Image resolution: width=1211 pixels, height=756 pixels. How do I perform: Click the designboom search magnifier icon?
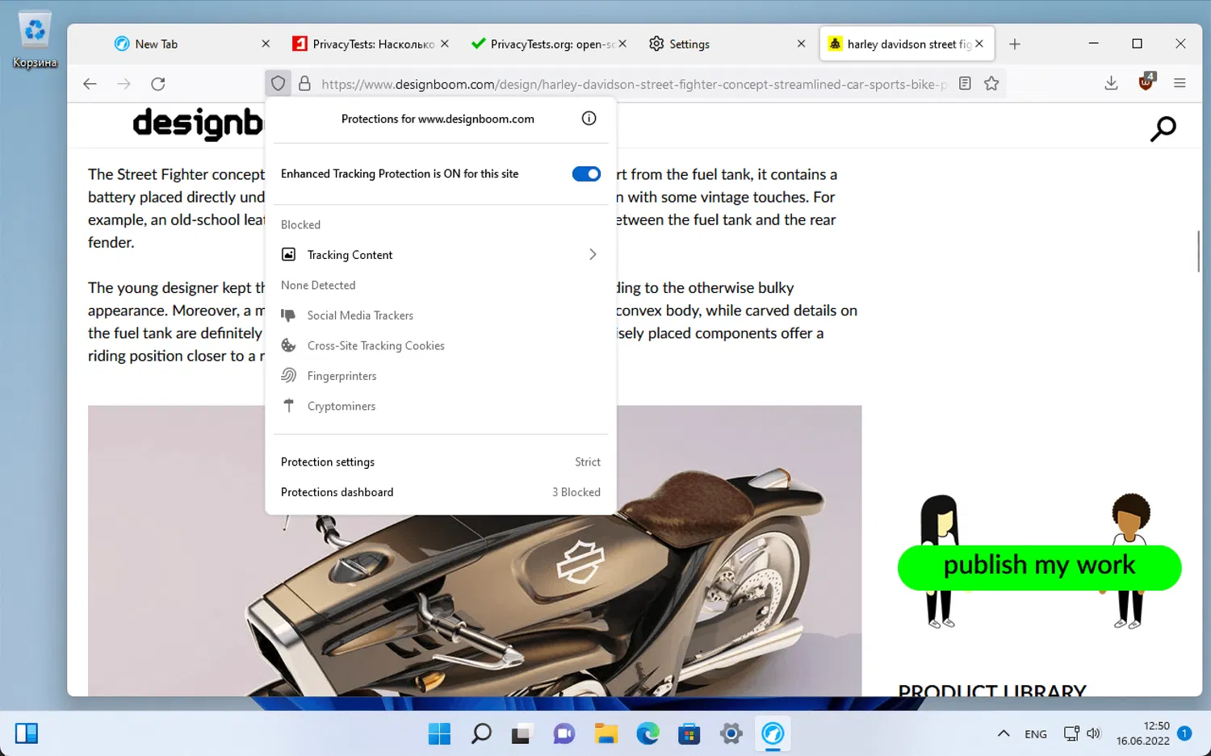click(1163, 128)
